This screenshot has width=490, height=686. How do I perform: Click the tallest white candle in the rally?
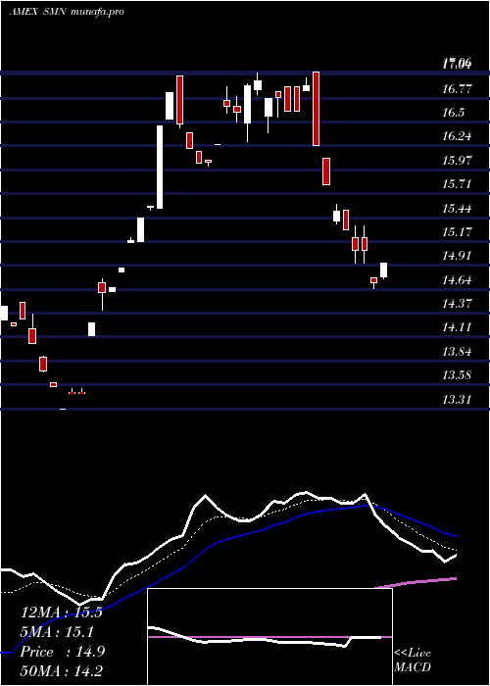[160, 168]
